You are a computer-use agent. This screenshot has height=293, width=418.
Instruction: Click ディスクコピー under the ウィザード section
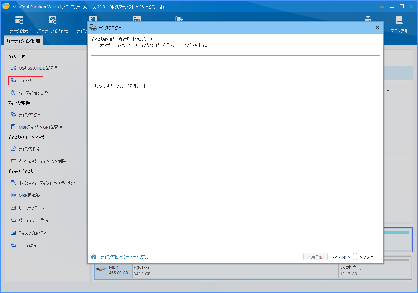tap(26, 80)
